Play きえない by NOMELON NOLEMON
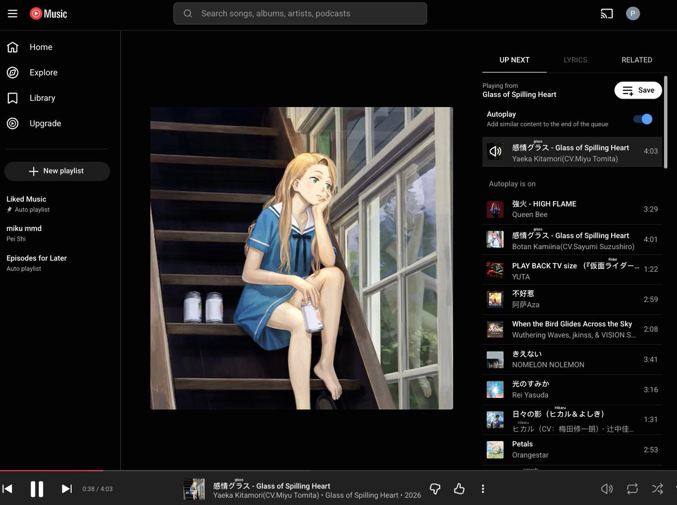The height and width of the screenshot is (505, 677). click(572, 360)
